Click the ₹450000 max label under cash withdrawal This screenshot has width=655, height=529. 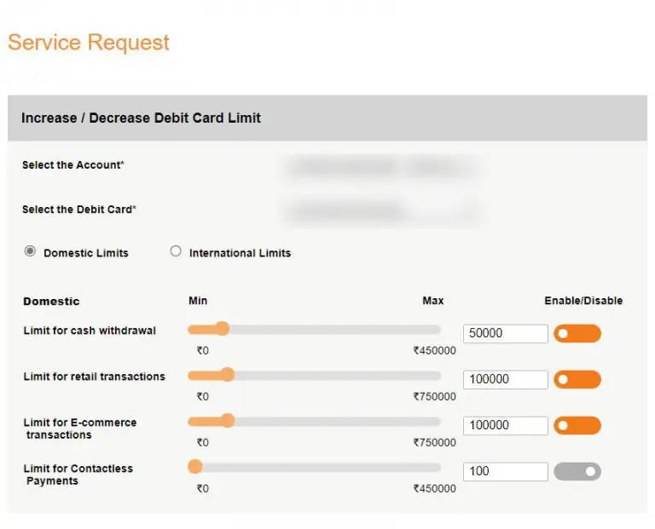point(434,351)
